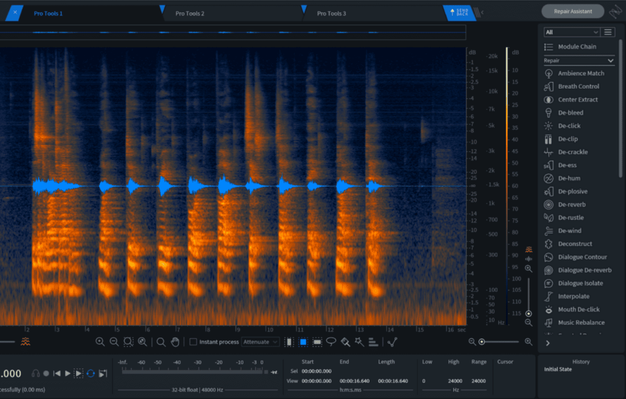Rewind to the start

point(57,374)
